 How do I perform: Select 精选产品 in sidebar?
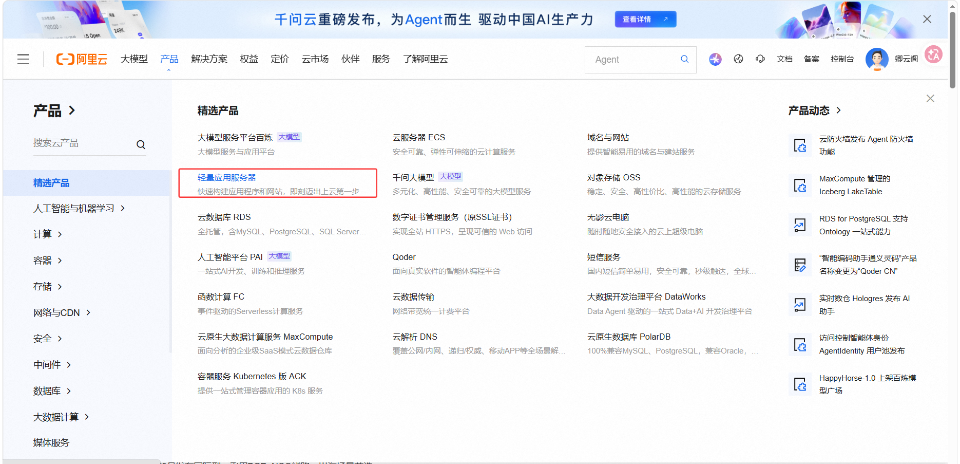pyautogui.click(x=87, y=183)
